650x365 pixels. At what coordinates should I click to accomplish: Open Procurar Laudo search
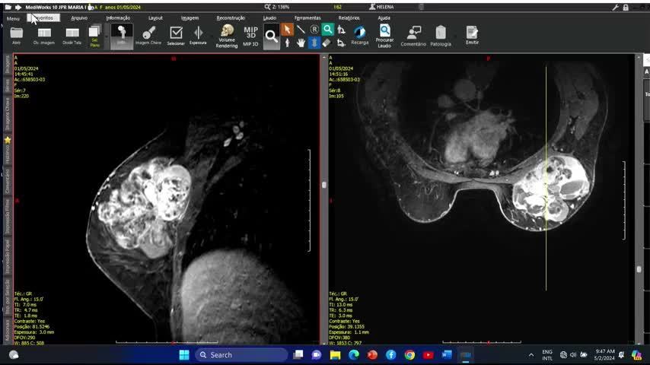pos(384,35)
